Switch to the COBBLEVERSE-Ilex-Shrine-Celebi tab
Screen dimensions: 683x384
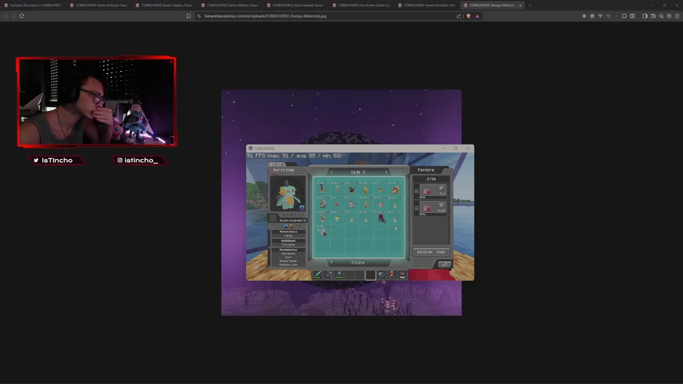click(361, 5)
